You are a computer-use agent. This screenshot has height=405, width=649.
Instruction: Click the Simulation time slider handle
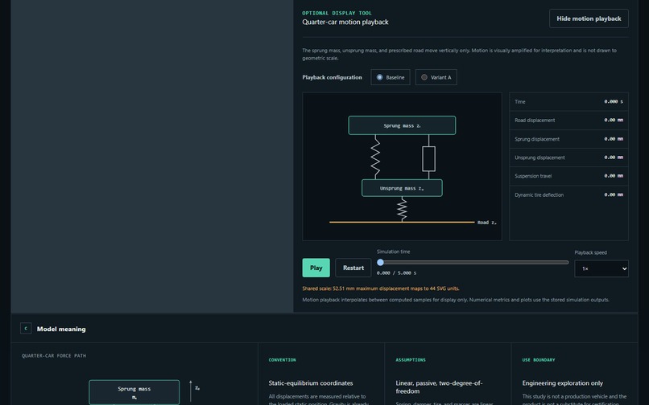[x=380, y=263]
